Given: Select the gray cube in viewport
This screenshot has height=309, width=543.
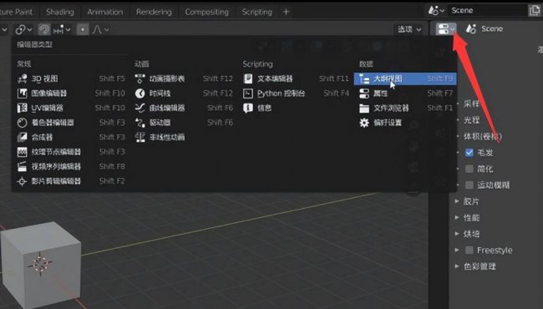Looking at the screenshot, I should tap(41, 265).
